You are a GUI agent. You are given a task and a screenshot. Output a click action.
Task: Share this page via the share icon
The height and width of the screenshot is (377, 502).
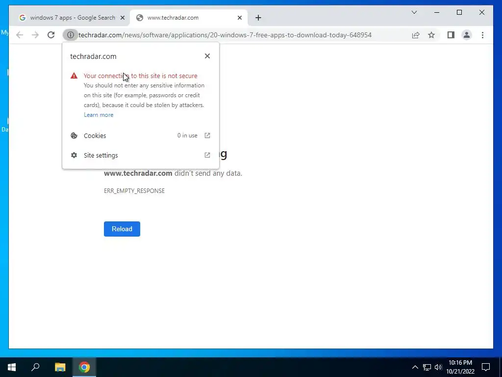[x=416, y=35]
